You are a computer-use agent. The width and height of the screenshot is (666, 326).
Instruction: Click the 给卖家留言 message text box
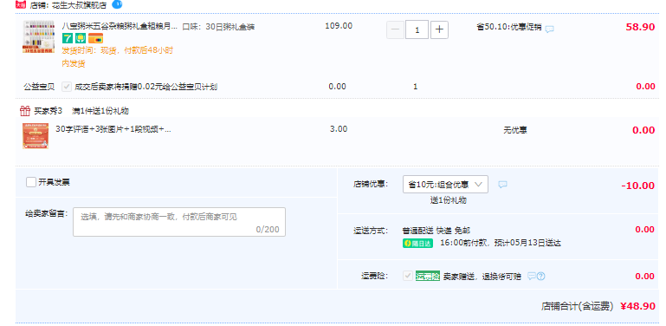click(179, 222)
